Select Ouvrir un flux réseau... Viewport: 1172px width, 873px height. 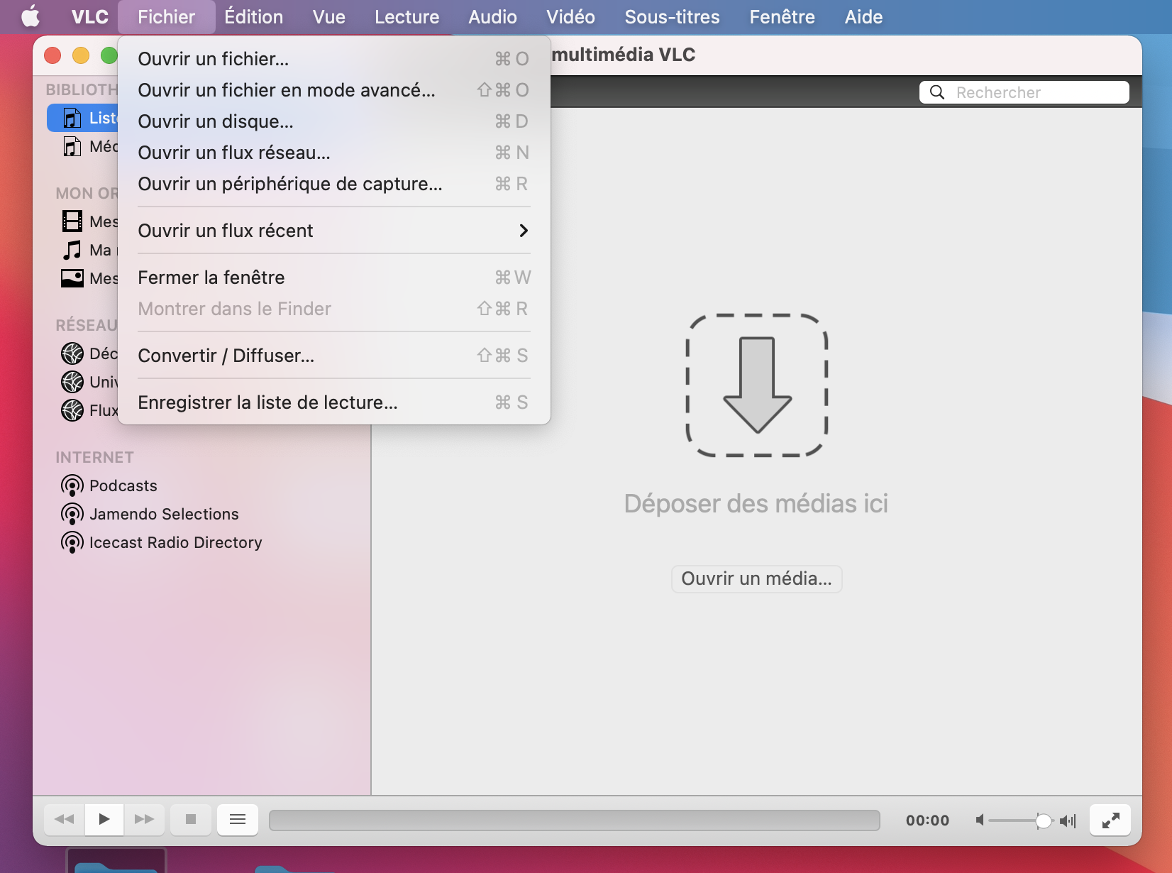pyautogui.click(x=334, y=153)
